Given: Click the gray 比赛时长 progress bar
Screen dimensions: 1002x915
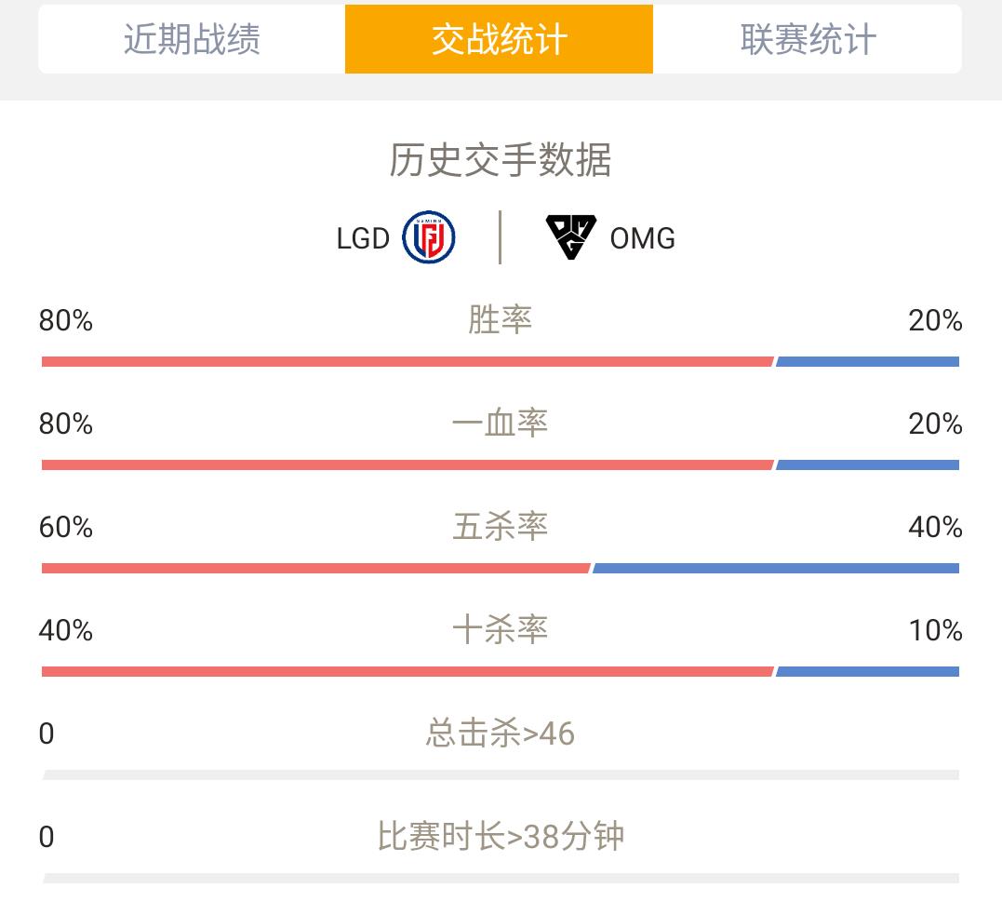Looking at the screenshot, I should (x=501, y=879).
